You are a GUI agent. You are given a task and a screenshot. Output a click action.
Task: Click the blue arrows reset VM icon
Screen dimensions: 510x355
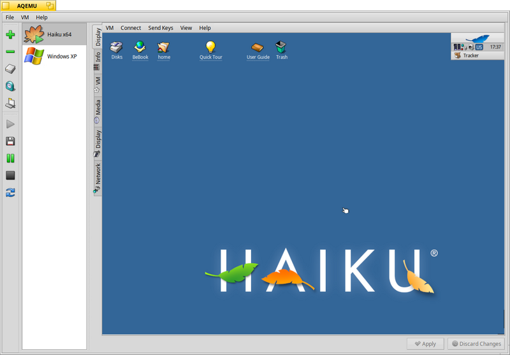coord(10,192)
